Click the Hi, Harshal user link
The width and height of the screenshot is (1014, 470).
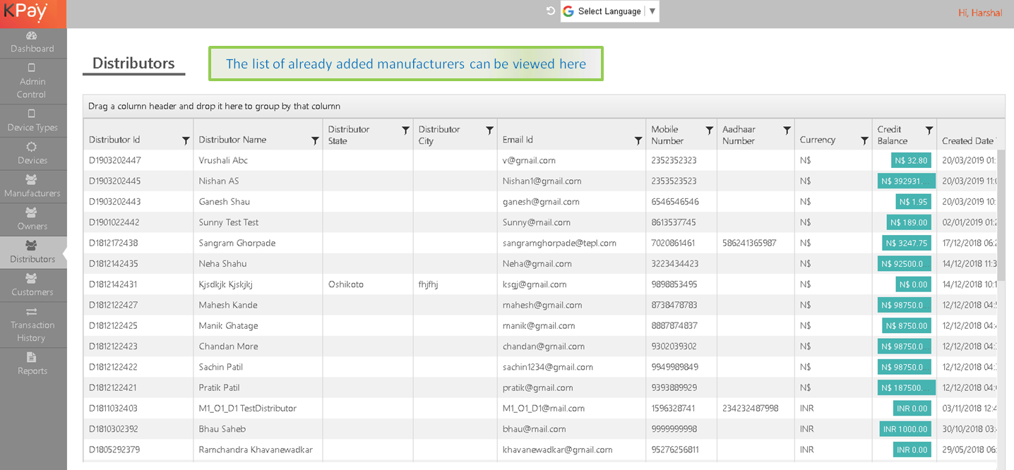[979, 13]
